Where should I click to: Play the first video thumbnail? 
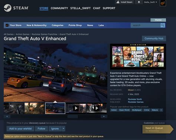[76, 108]
